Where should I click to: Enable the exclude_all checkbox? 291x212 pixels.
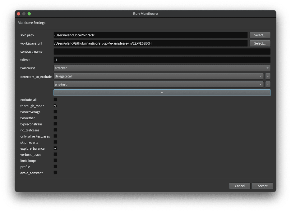click(x=55, y=99)
